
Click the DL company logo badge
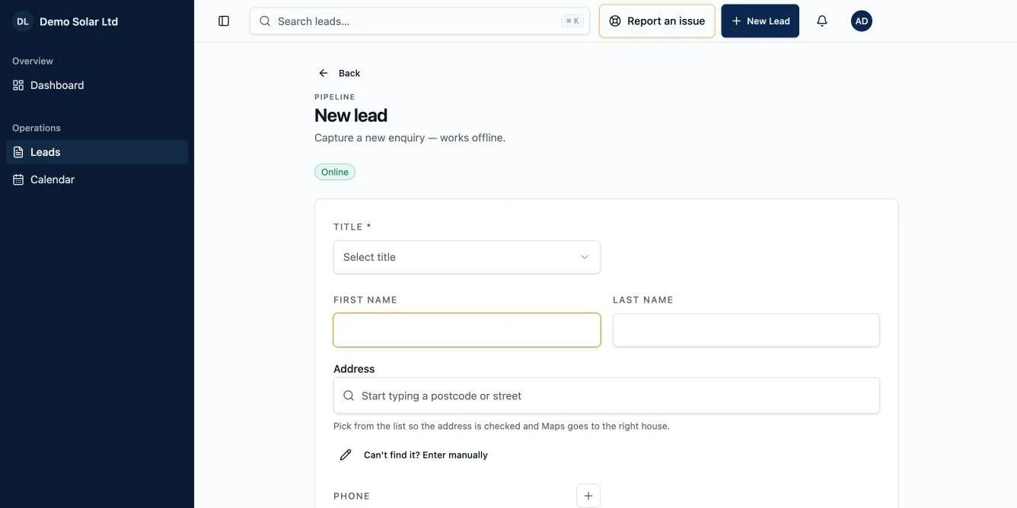23,21
